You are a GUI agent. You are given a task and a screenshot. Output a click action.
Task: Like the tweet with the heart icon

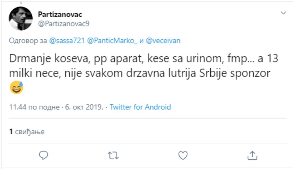tap(183, 156)
